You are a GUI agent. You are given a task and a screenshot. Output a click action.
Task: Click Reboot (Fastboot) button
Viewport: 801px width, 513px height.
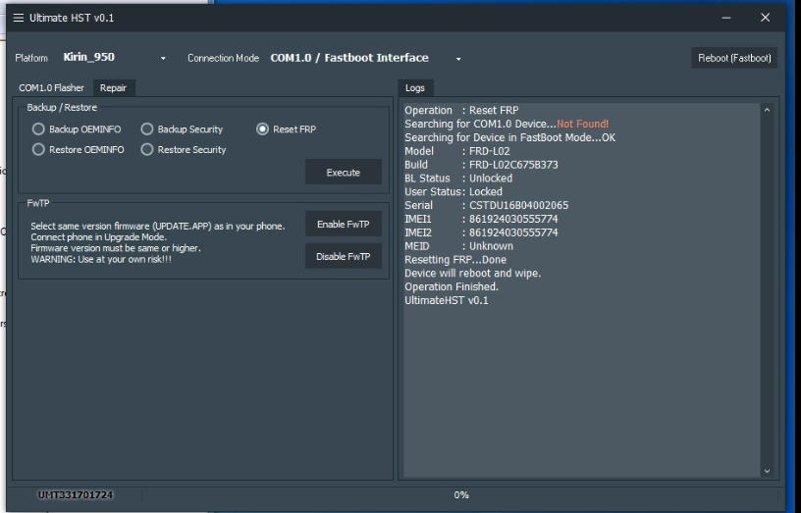pos(734,58)
